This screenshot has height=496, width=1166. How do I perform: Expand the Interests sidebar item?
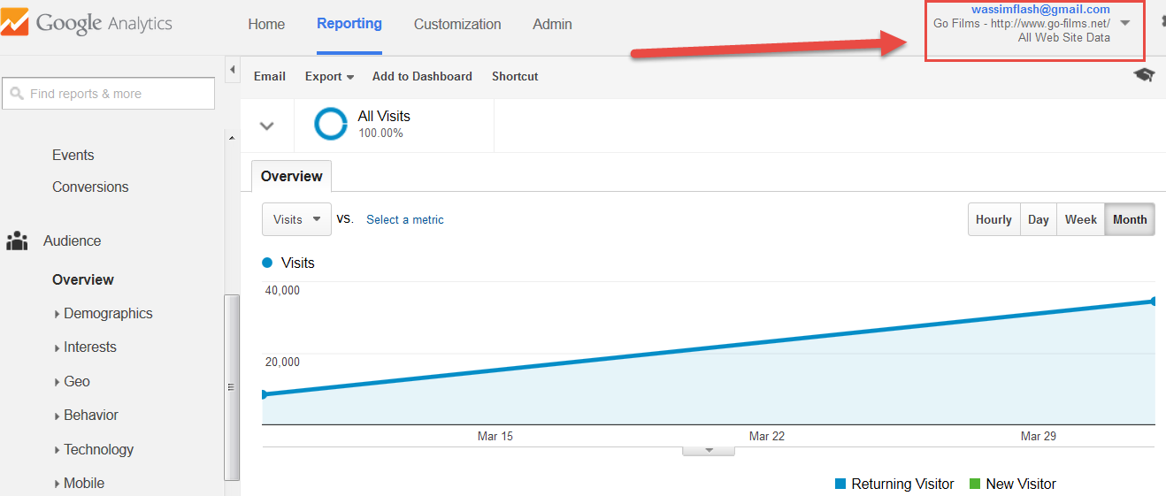tap(85, 347)
